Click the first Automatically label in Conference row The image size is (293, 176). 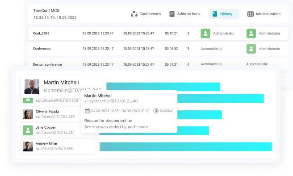tap(211, 49)
